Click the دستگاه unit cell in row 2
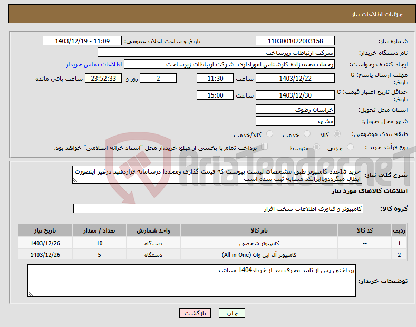This screenshot has width=416, height=327. coord(153,255)
